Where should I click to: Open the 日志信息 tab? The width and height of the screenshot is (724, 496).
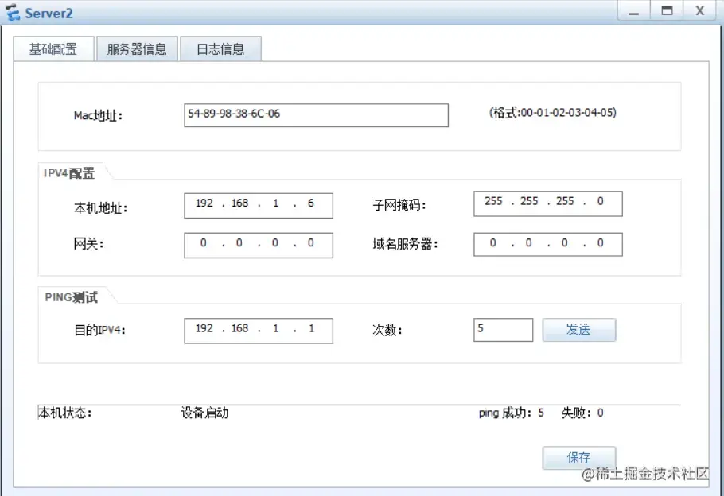tap(220, 49)
